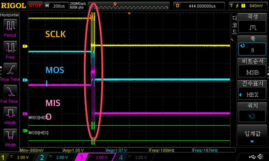This screenshot has width=269, height=161.
Task: Click the RIGOL logo
Action: coord(13,6)
